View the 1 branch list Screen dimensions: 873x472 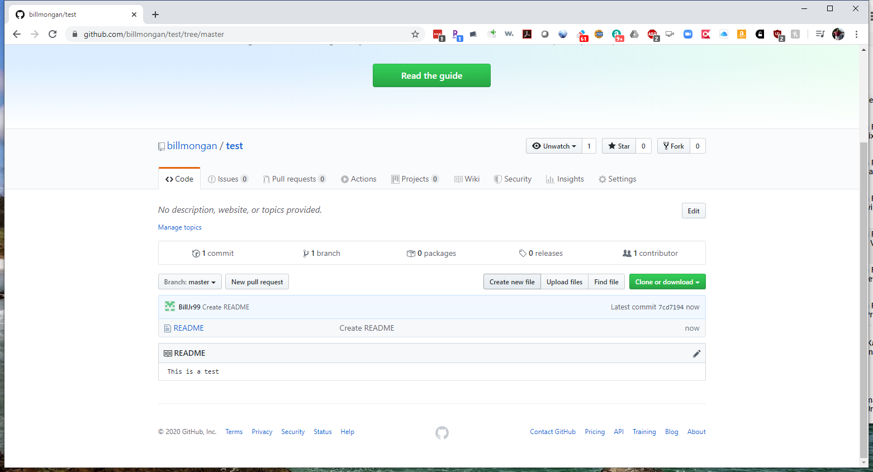click(x=321, y=253)
